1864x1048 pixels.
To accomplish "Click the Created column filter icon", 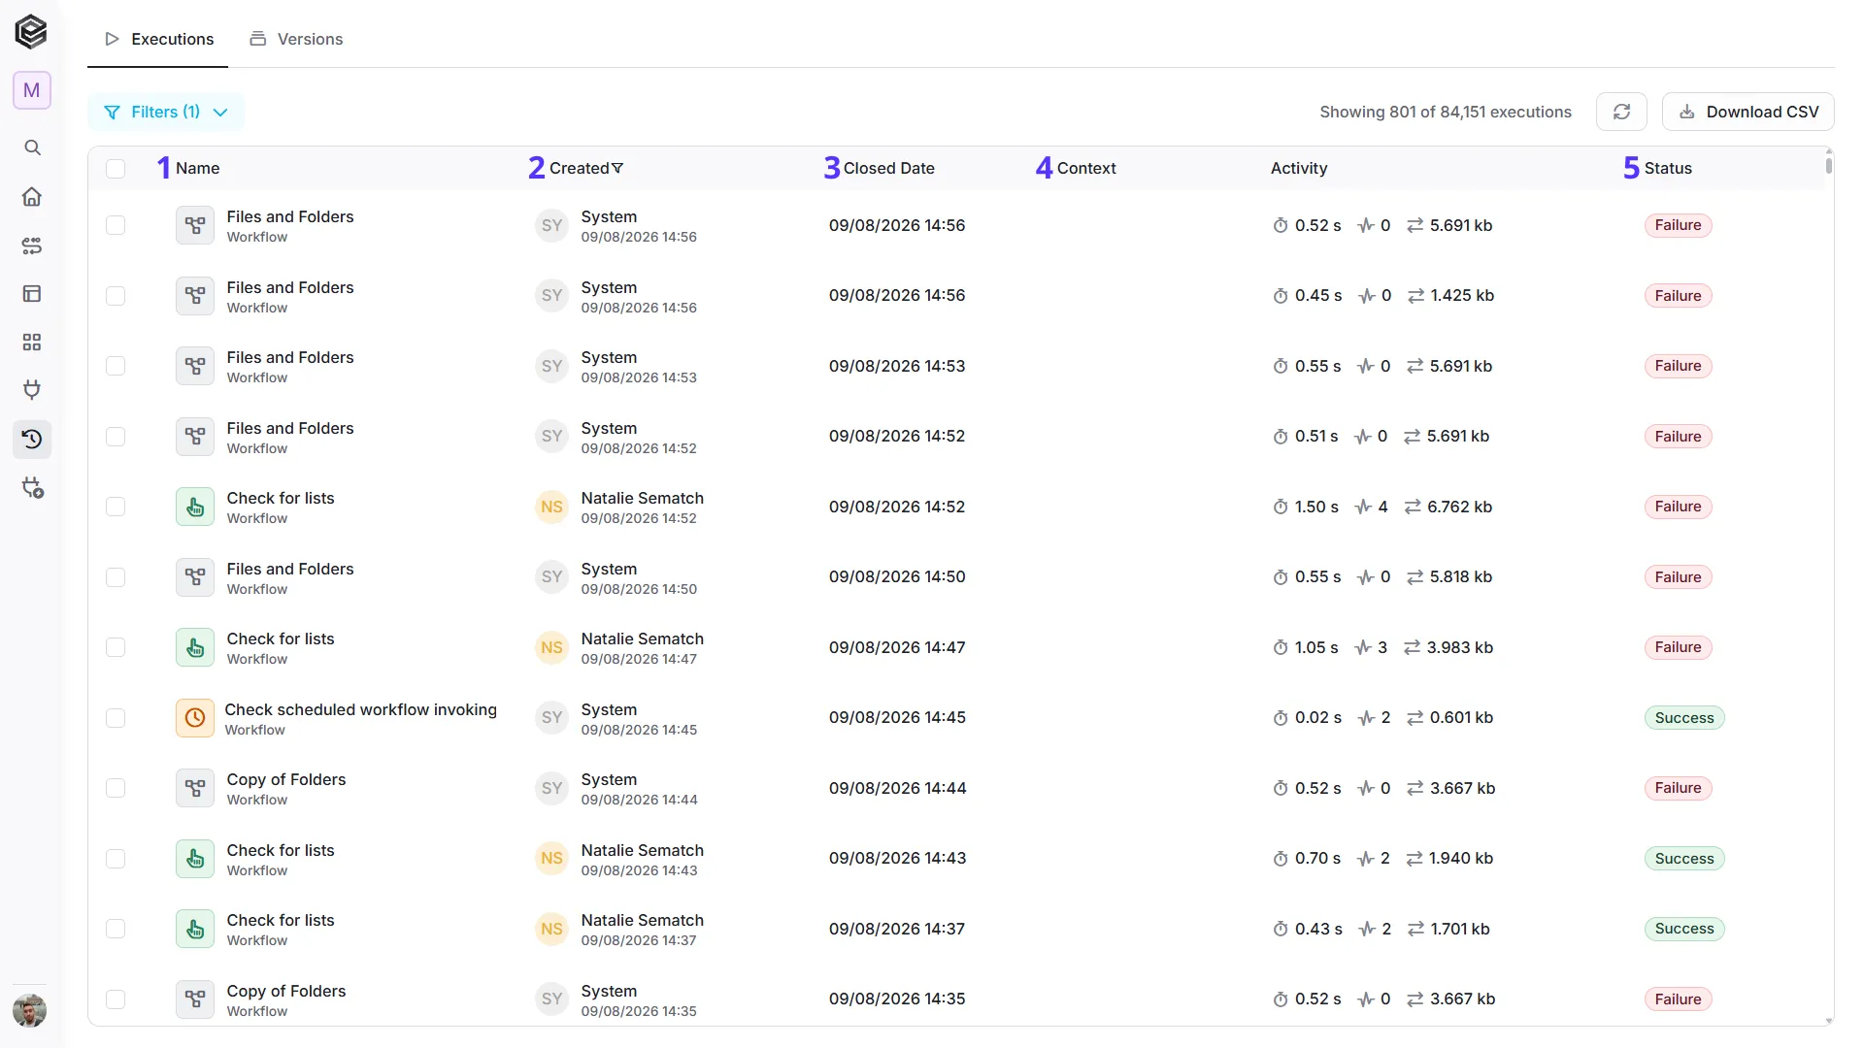I will [x=617, y=168].
